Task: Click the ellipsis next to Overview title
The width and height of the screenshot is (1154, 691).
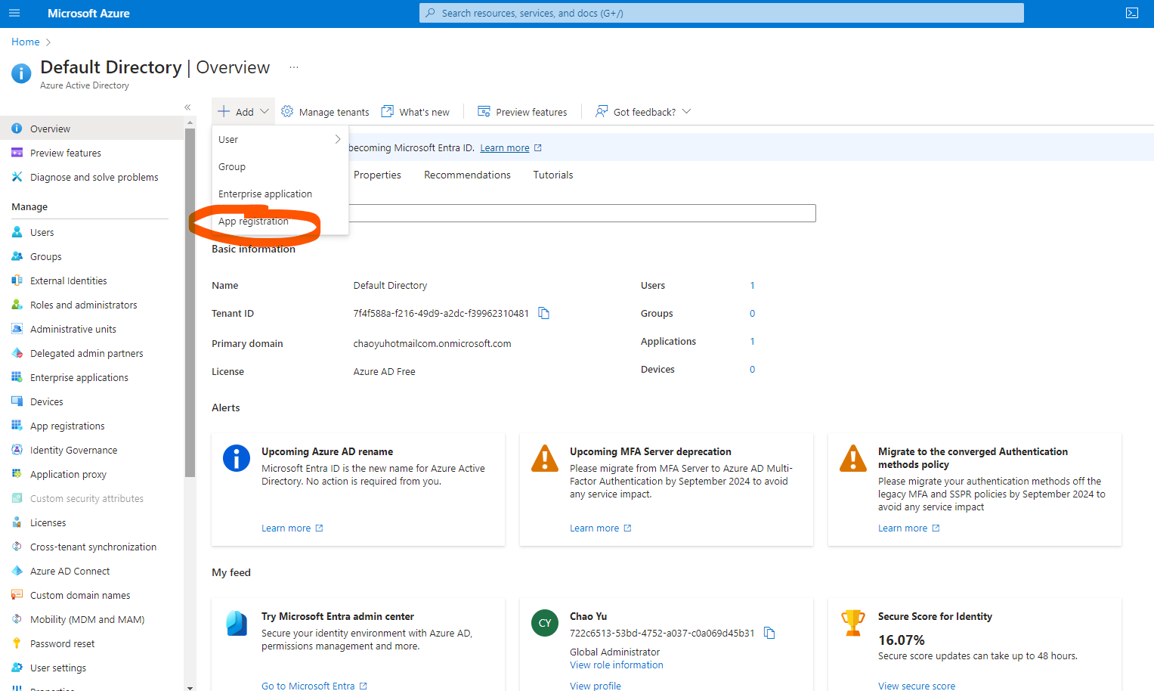Action: [x=294, y=67]
